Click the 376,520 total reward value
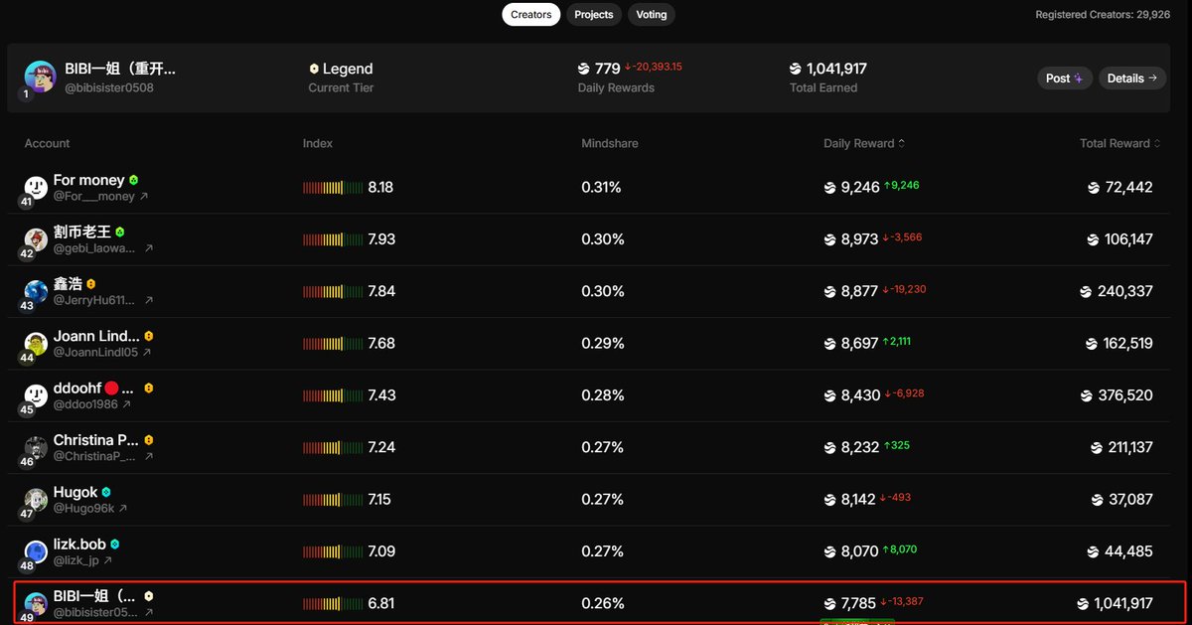 click(1125, 394)
